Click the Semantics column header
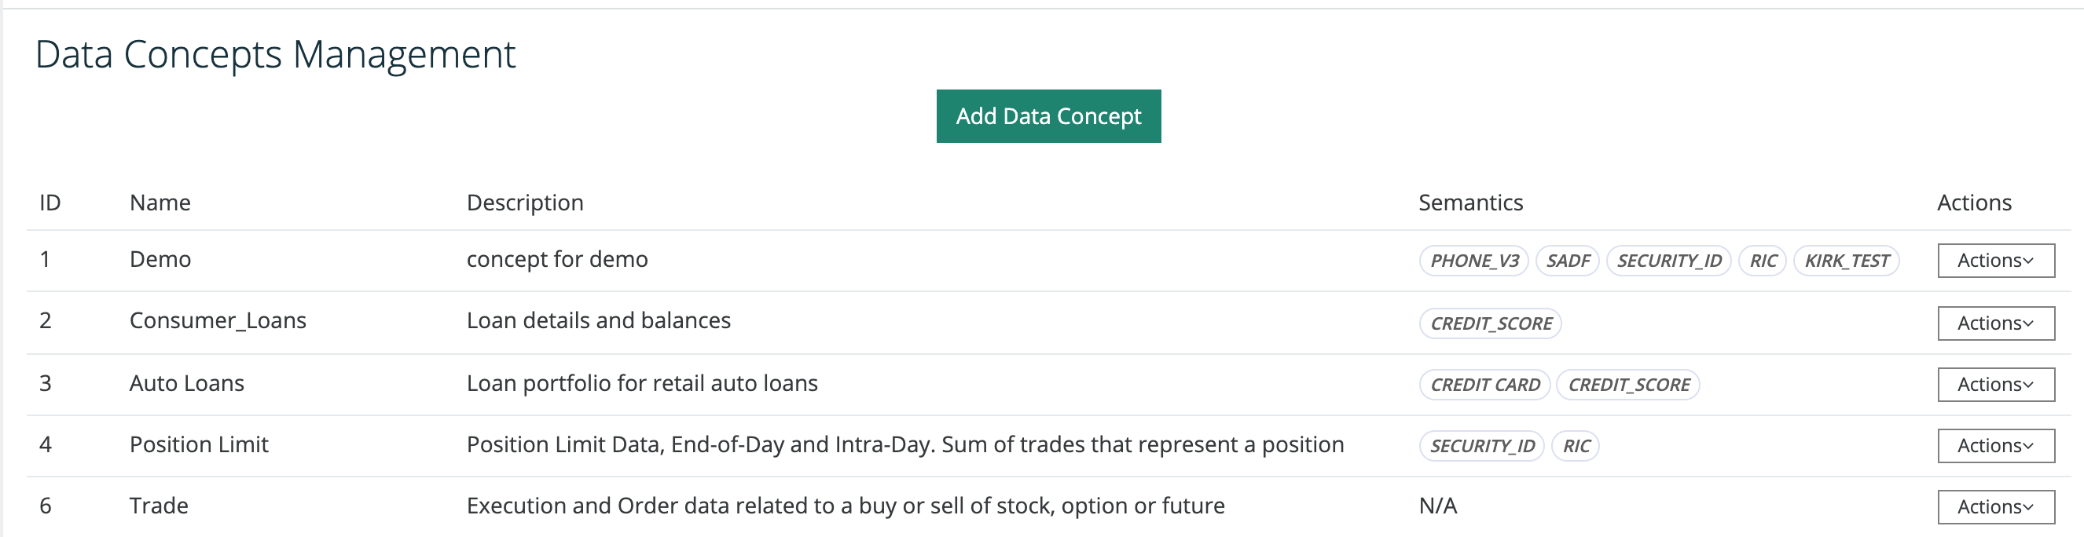Image resolution: width=2084 pixels, height=537 pixels. point(1470,203)
